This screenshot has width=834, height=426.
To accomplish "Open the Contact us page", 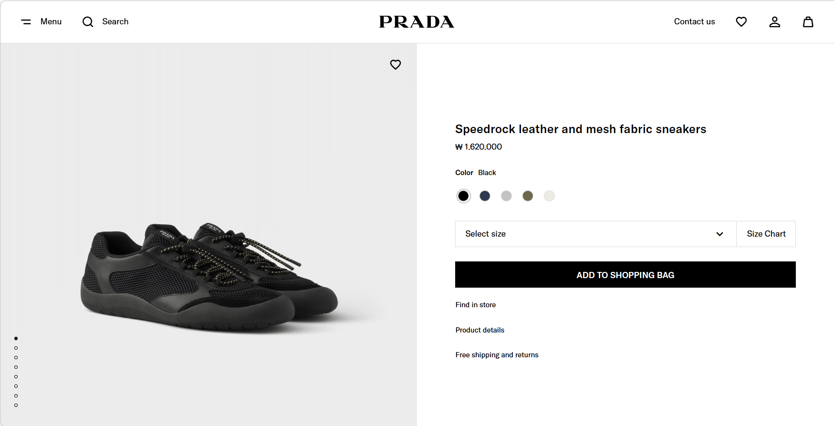I will point(694,22).
